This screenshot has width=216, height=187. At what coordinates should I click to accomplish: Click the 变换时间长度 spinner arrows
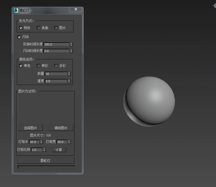pyautogui.click(x=71, y=44)
